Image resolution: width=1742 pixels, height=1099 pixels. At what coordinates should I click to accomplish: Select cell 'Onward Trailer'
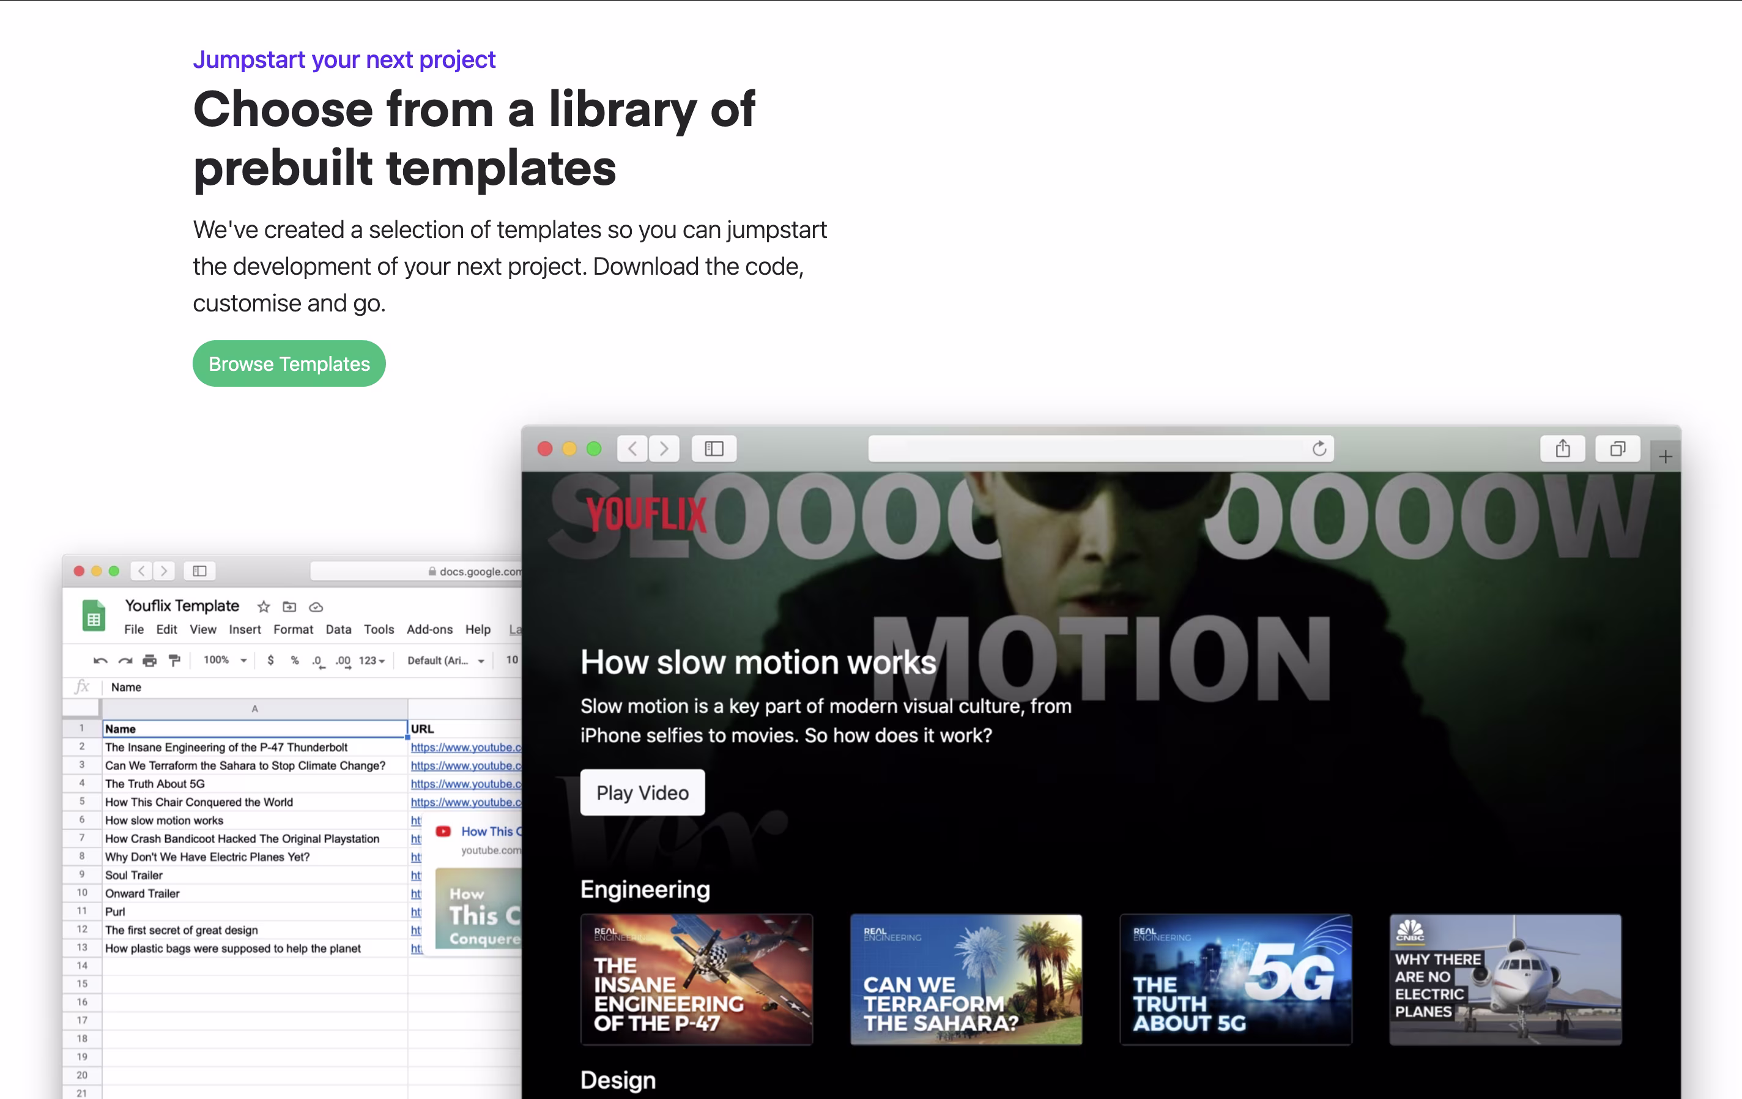coord(254,893)
